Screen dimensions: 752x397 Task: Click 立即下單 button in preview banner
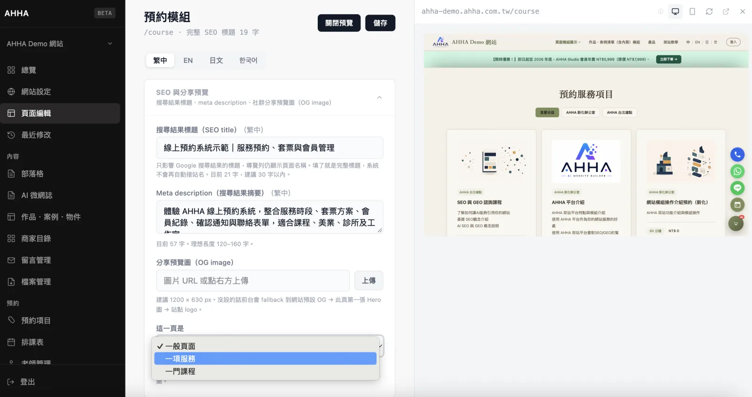click(x=668, y=59)
